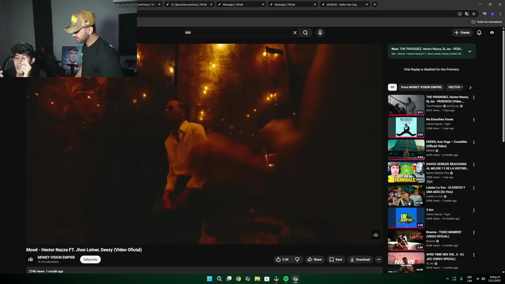Open PERDIDOS video thumbnail
The width and height of the screenshot is (505, 284).
pyautogui.click(x=406, y=105)
